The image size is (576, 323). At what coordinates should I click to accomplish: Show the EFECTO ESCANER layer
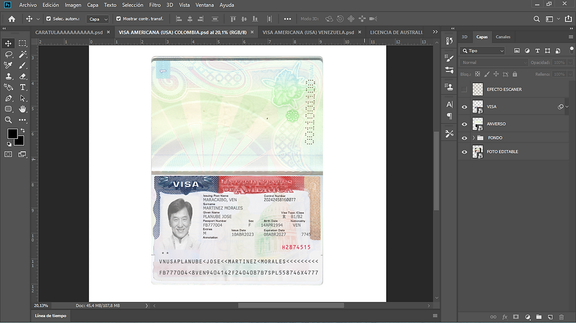[464, 89]
